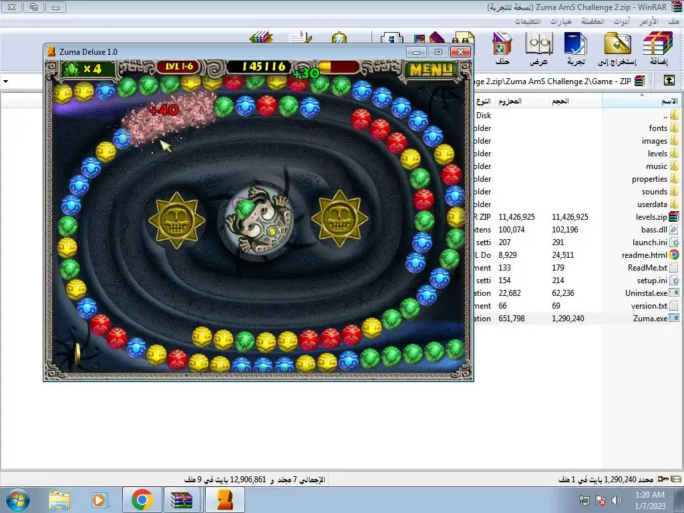Click the Extract To (إستخراج إلى) toolbar icon

click(x=617, y=47)
